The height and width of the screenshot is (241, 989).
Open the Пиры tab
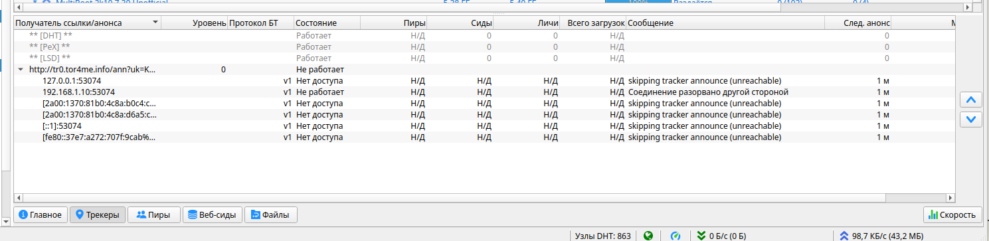click(153, 214)
